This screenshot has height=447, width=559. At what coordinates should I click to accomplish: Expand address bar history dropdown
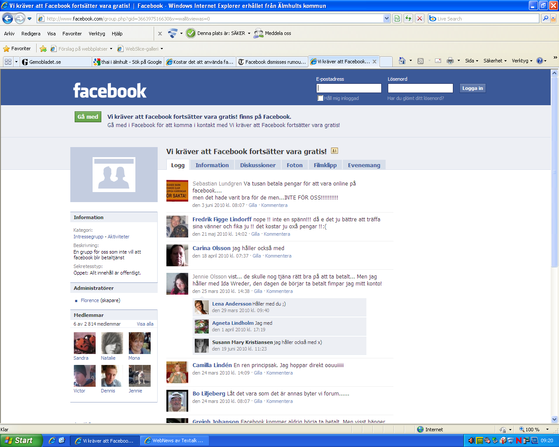point(386,18)
